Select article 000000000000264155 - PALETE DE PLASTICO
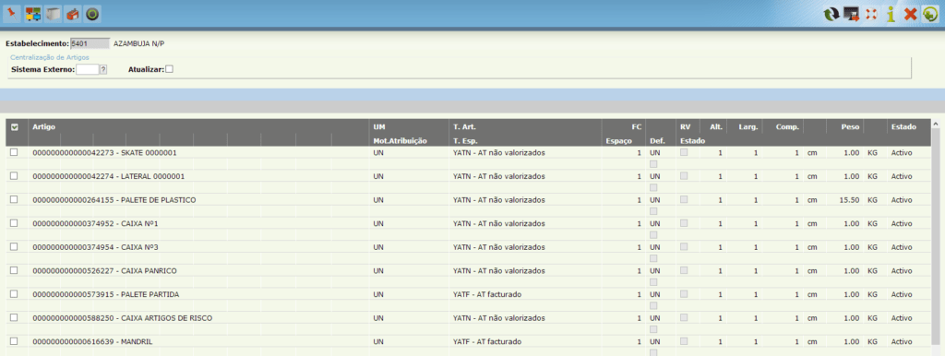945x356 pixels. pyautogui.click(x=114, y=200)
